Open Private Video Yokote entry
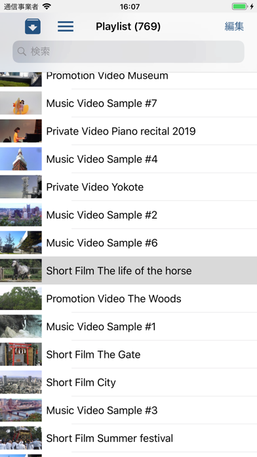The width and height of the screenshot is (257, 457). point(128,187)
